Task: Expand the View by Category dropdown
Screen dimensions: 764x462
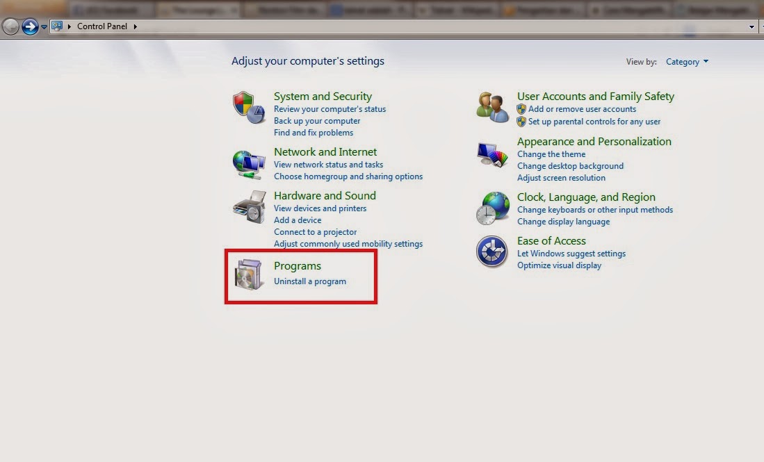Action: pyautogui.click(x=687, y=62)
